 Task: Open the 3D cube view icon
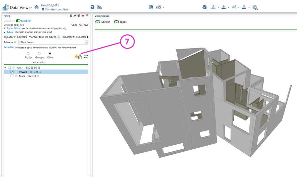click(255, 7)
